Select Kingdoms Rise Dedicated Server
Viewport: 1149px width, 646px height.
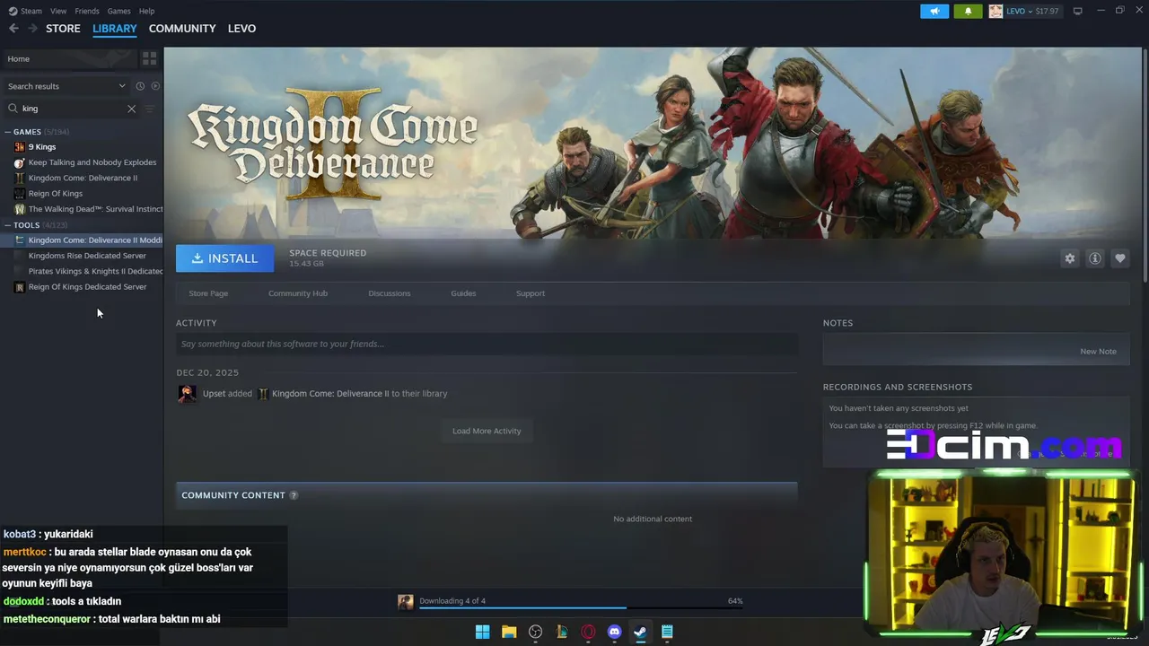[x=87, y=256]
